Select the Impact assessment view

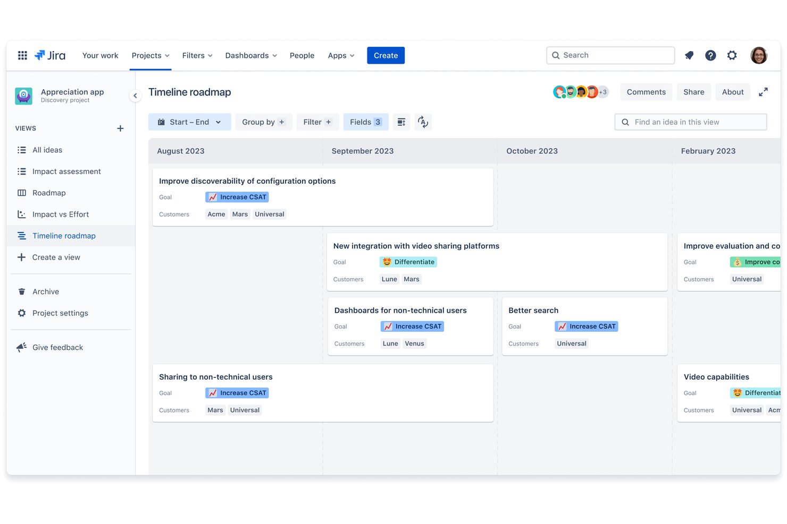[x=71, y=171]
